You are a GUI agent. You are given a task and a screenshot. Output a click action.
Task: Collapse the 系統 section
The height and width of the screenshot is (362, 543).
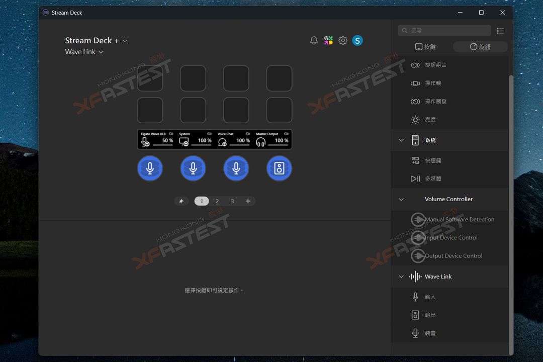pyautogui.click(x=401, y=140)
